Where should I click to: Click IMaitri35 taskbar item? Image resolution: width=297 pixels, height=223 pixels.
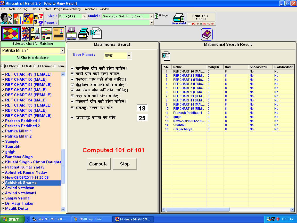pyautogui.click(x=50, y=219)
